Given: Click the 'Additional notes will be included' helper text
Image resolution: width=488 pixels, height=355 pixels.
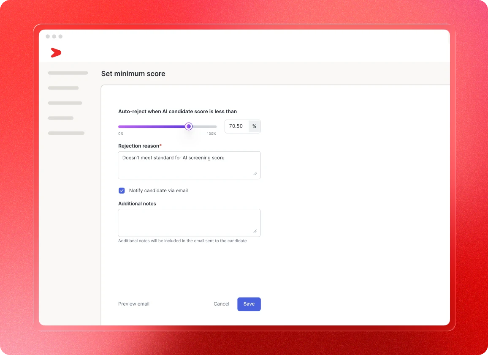Looking at the screenshot, I should coord(182,241).
